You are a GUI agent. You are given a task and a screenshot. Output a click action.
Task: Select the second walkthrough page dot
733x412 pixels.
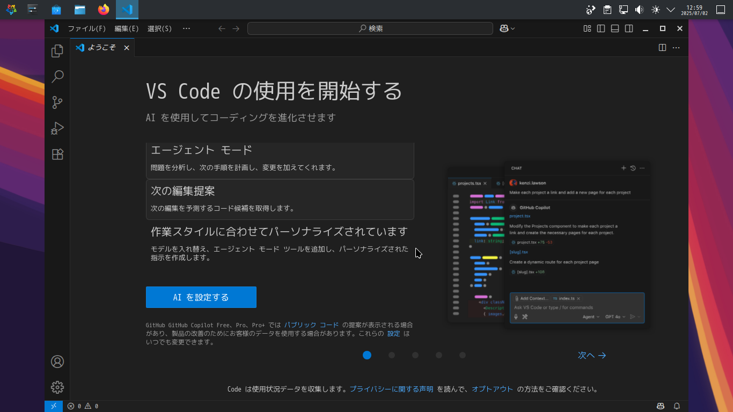point(392,355)
